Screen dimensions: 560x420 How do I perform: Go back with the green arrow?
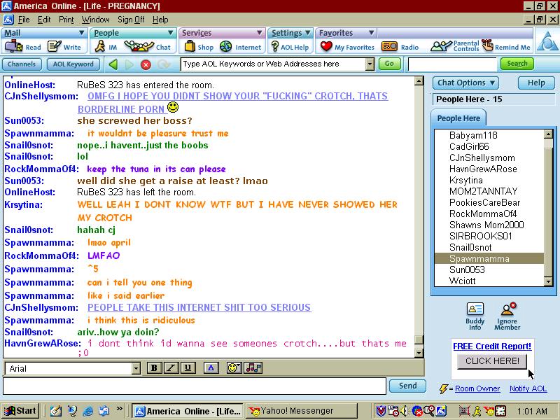113,64
